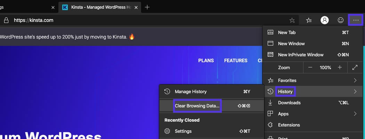This screenshot has width=365, height=139.
Task: Click the FEATURES navigation link
Action: [236, 60]
